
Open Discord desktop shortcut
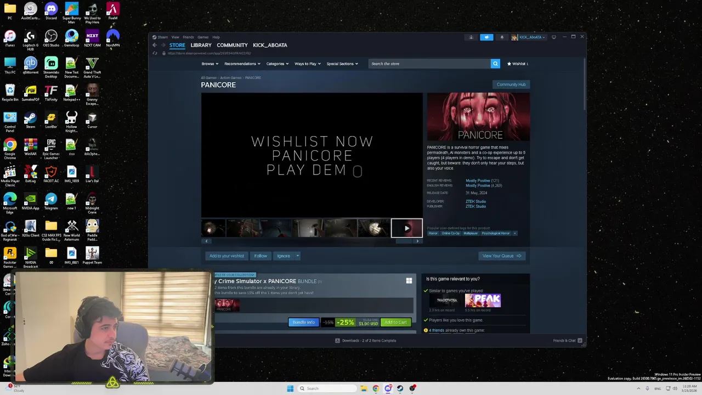point(51,11)
